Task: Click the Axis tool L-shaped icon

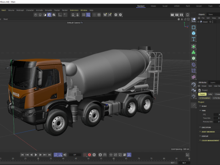Action: tap(60, 15)
